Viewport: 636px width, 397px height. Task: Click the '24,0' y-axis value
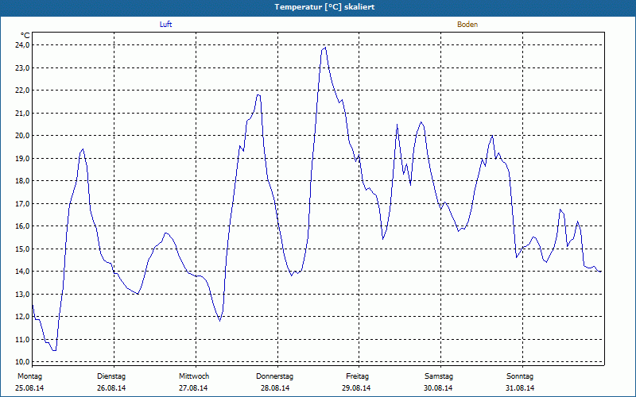(22, 45)
